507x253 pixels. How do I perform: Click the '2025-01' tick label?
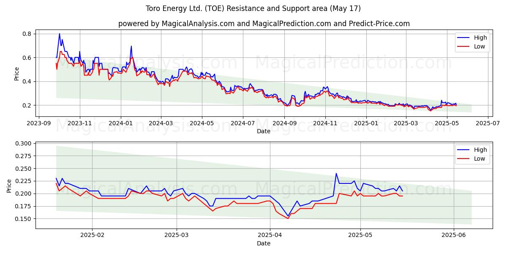click(x=366, y=123)
